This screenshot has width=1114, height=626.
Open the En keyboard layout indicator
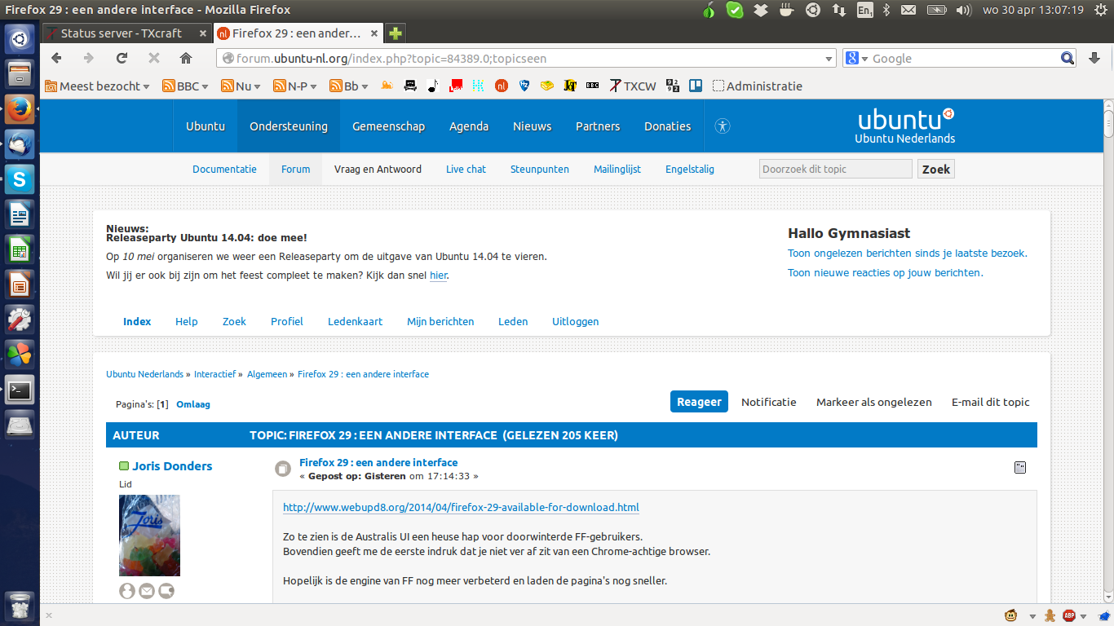coord(864,10)
